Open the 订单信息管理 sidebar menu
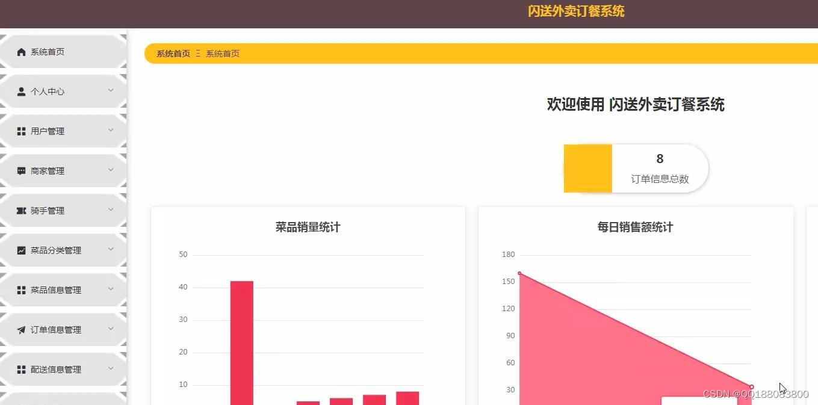Viewport: 818px width, 405px height. click(x=63, y=330)
